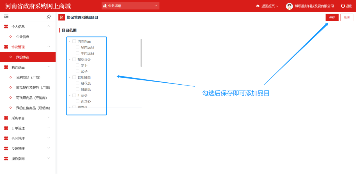This screenshot has width=356, height=174.
Task: Click the category tree scrollbar thumb
Action: 141,53
